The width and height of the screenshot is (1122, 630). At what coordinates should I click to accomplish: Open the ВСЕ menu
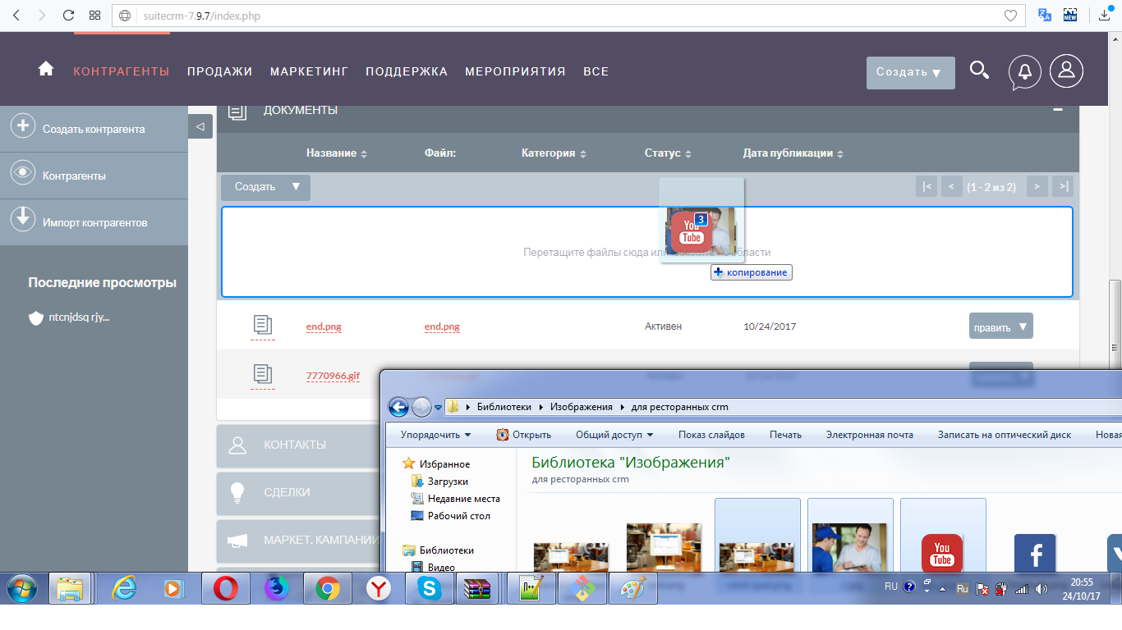coord(596,71)
